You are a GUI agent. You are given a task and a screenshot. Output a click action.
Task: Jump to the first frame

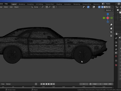(x=41, y=84)
